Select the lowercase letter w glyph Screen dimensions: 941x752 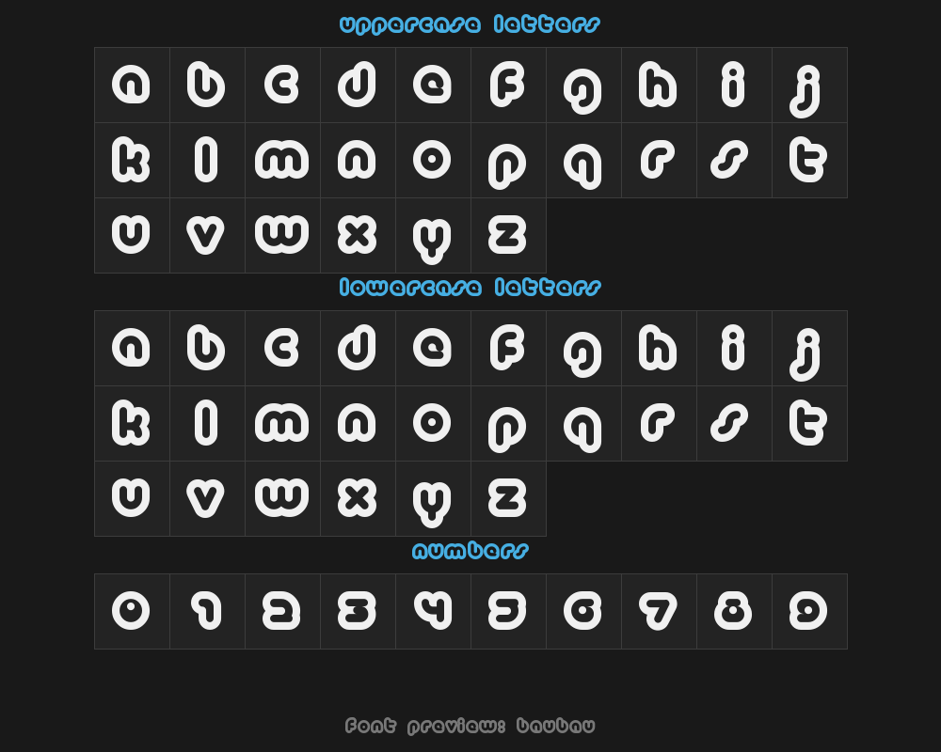pos(282,499)
